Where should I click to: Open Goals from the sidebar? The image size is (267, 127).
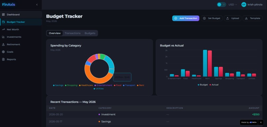[21, 52]
